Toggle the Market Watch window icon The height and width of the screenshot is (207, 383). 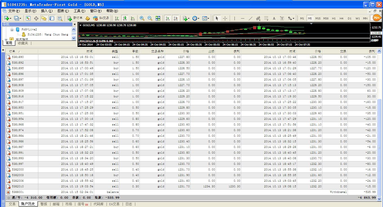(28, 18)
